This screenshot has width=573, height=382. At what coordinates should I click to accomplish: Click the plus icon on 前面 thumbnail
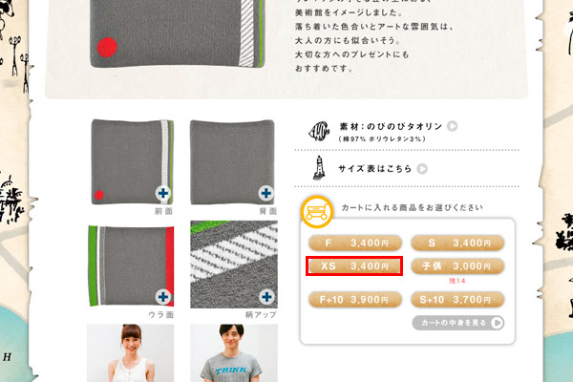163,193
